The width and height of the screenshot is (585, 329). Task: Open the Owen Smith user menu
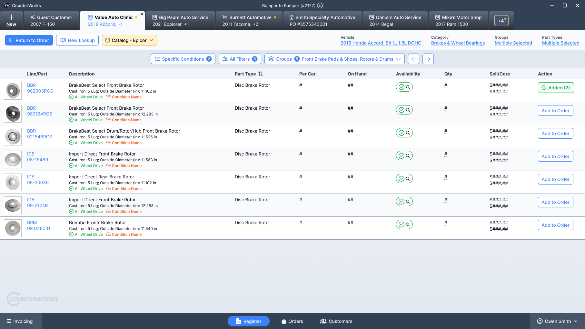[x=557, y=321]
